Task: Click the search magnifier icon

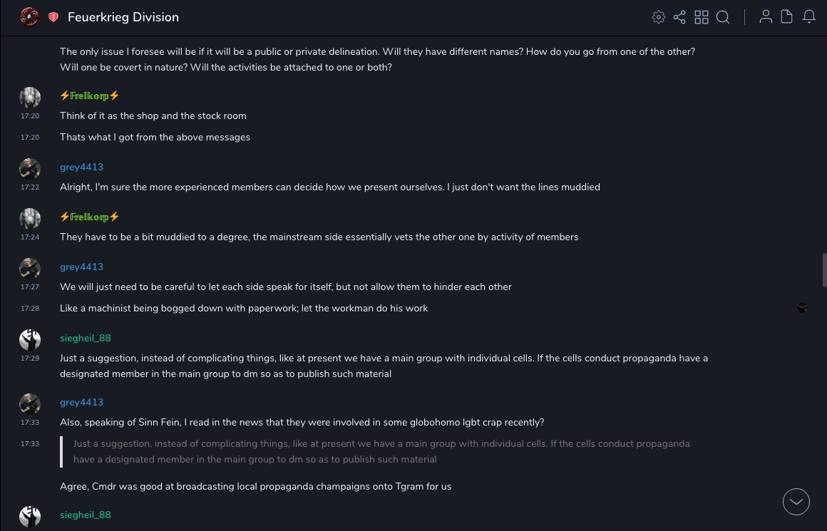Action: coord(723,17)
